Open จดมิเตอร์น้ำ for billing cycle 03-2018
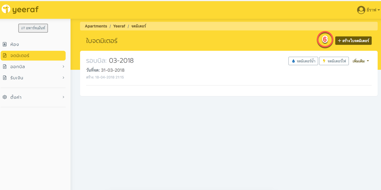Image resolution: width=381 pixels, height=190 pixels. (x=303, y=61)
